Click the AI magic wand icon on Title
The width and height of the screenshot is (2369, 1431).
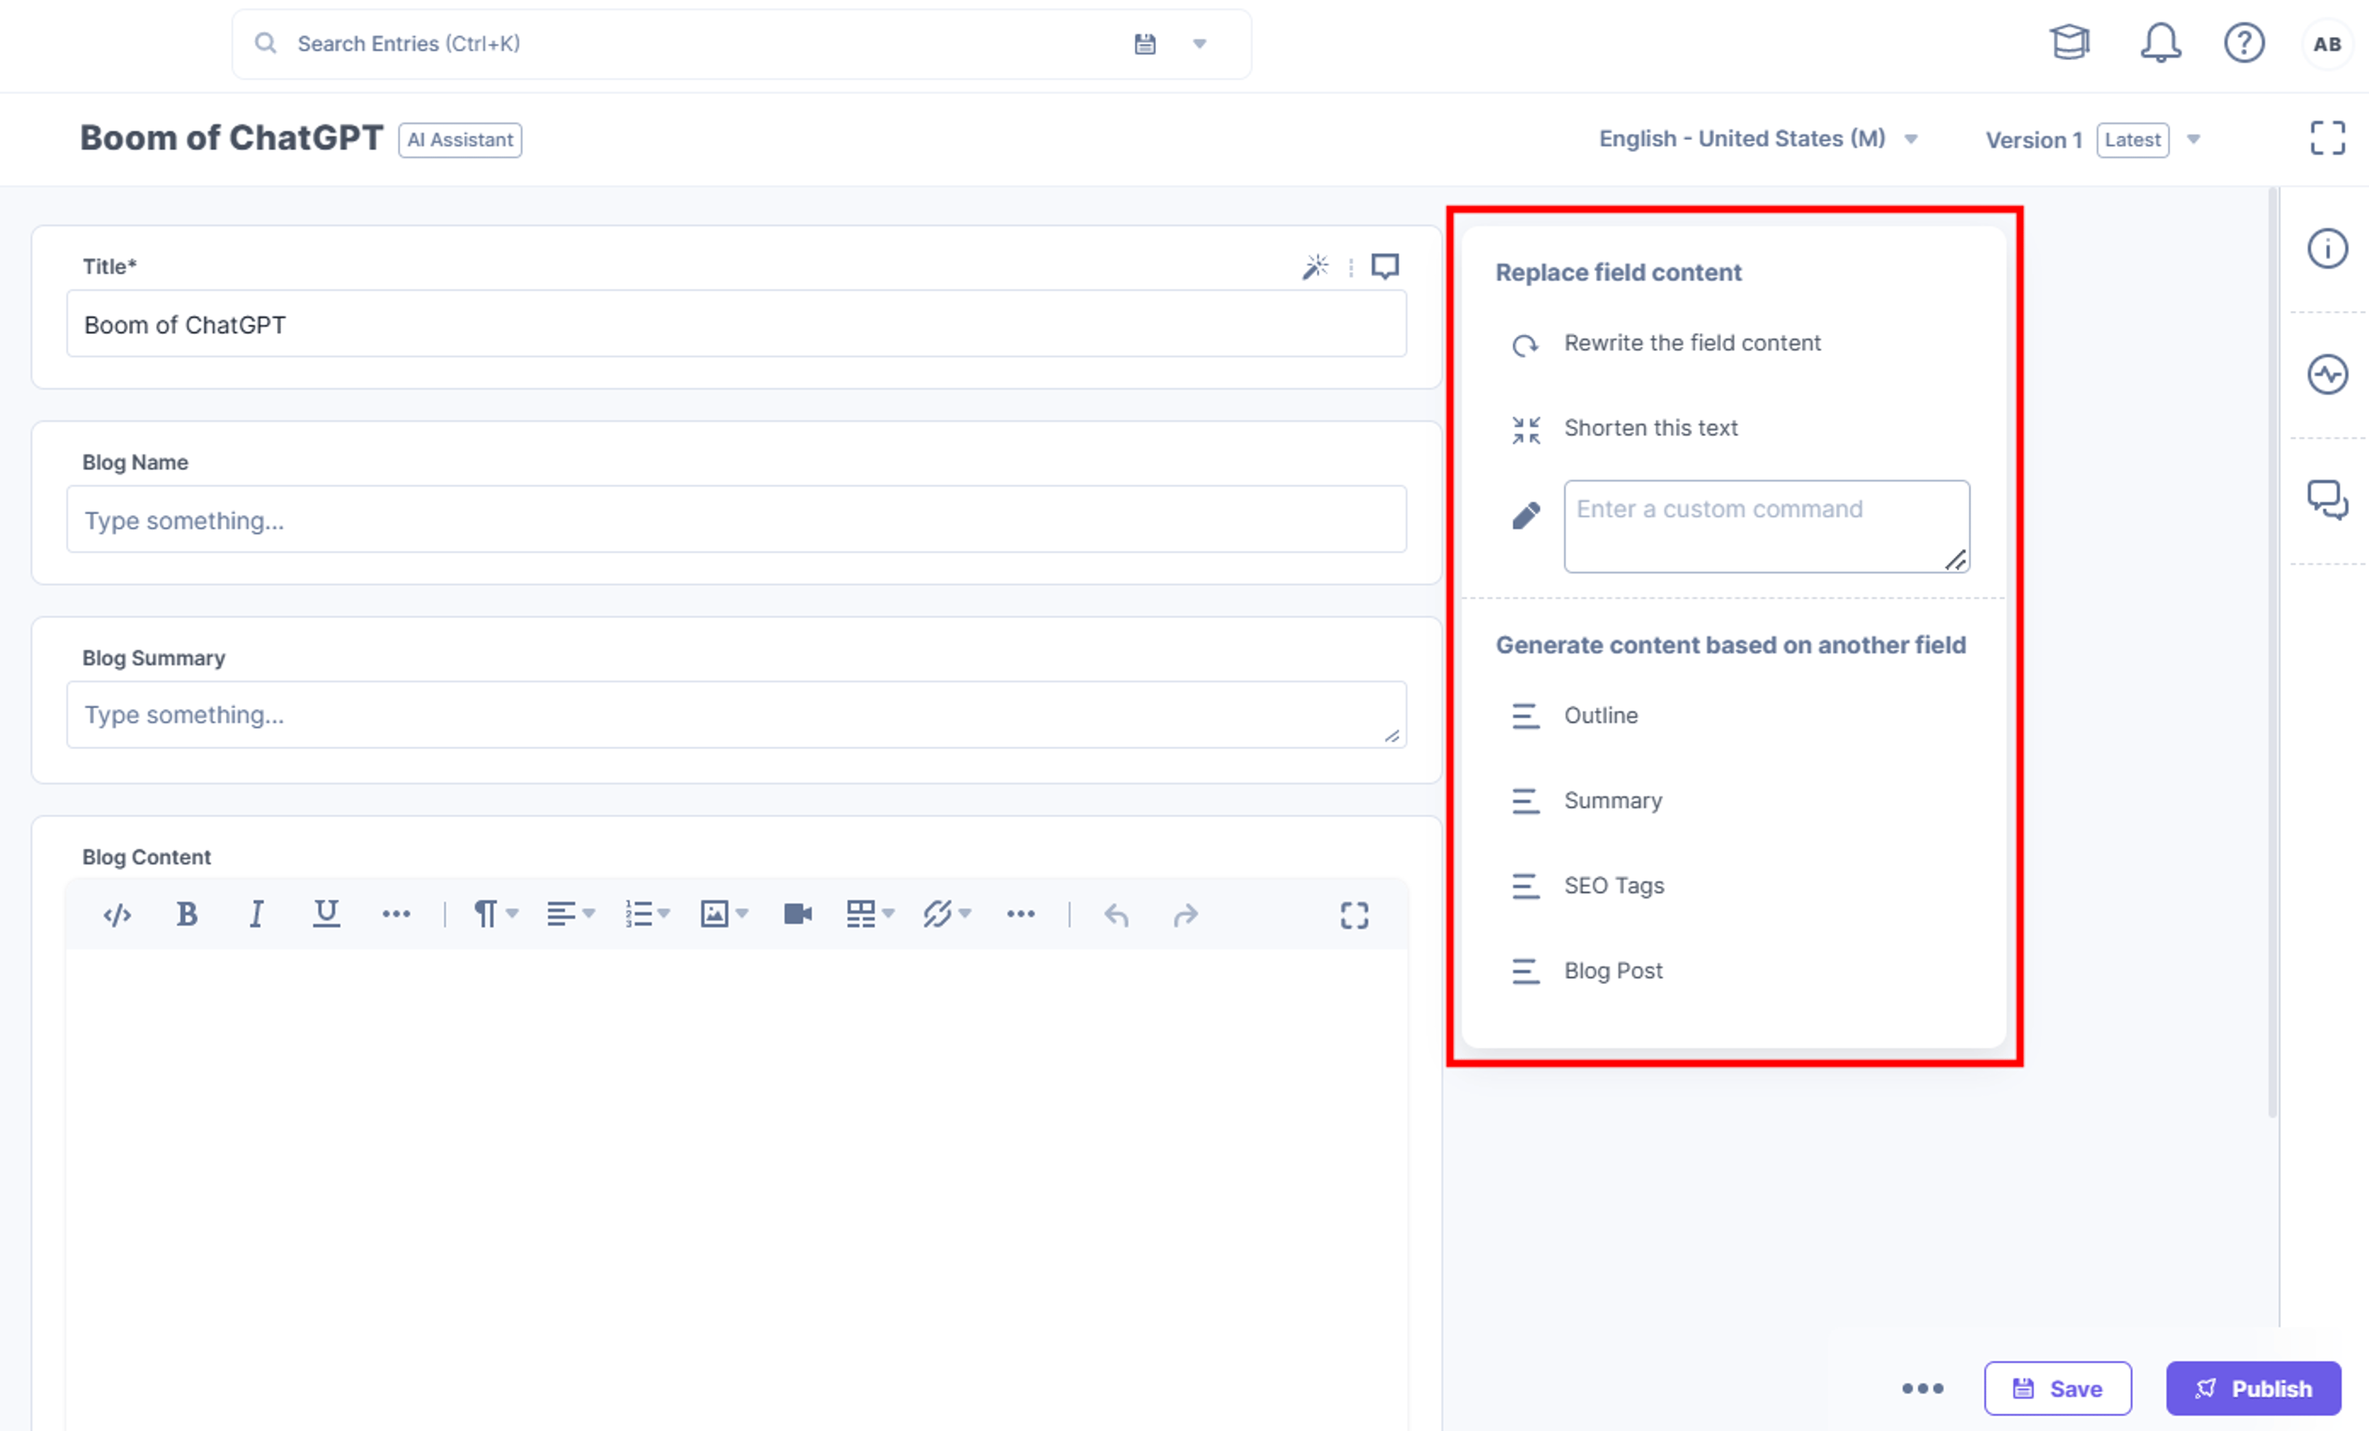(x=1315, y=266)
